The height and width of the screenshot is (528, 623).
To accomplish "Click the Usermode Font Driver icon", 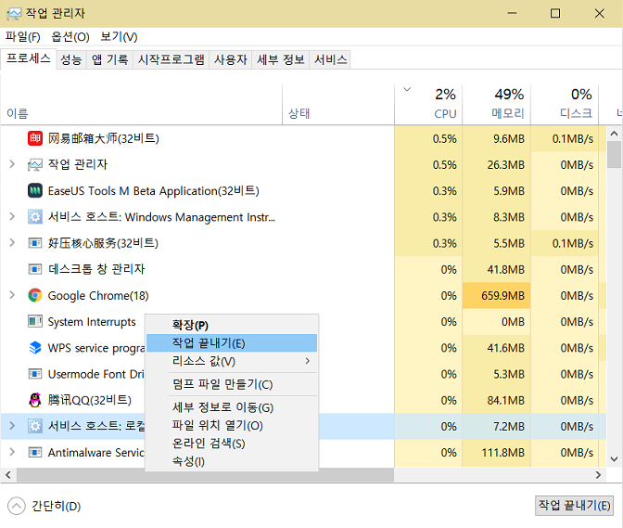I will pyautogui.click(x=35, y=374).
